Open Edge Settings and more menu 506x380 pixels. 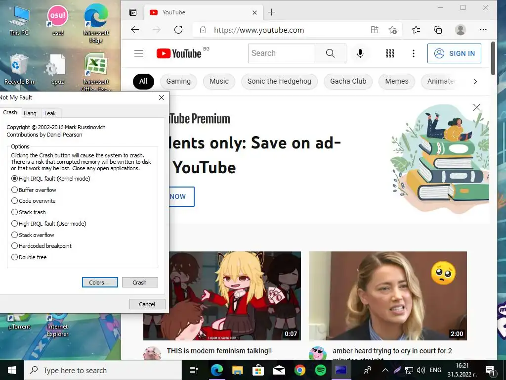483,30
